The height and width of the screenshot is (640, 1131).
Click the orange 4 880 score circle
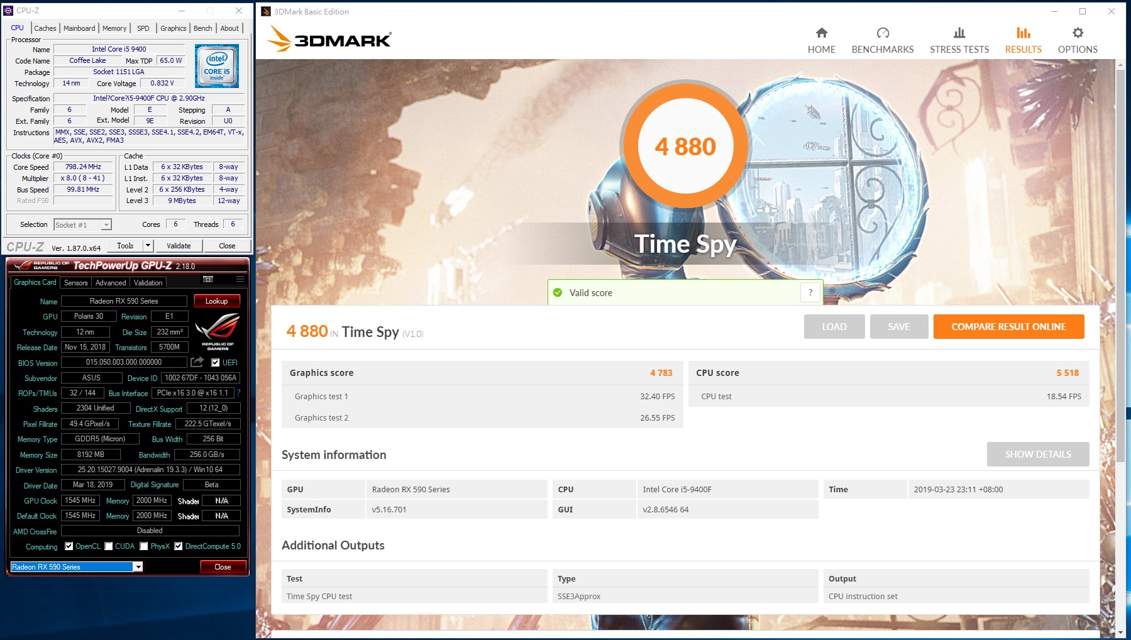click(x=685, y=146)
